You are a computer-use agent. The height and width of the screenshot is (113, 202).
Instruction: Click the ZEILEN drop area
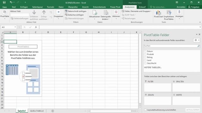158,101
